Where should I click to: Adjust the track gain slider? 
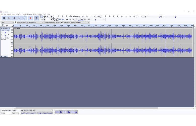[5, 33]
